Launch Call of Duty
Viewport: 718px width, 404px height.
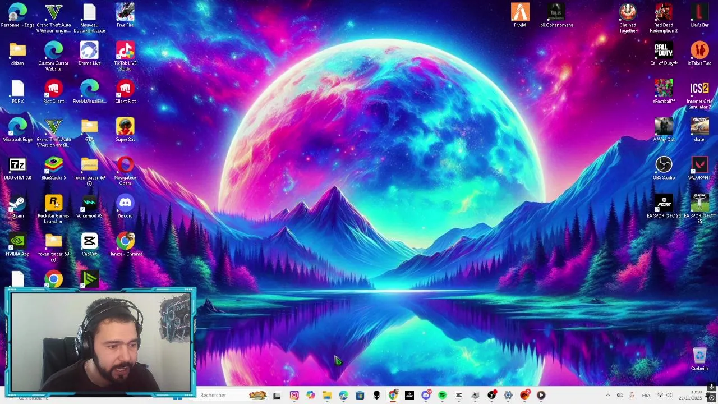coord(664,53)
